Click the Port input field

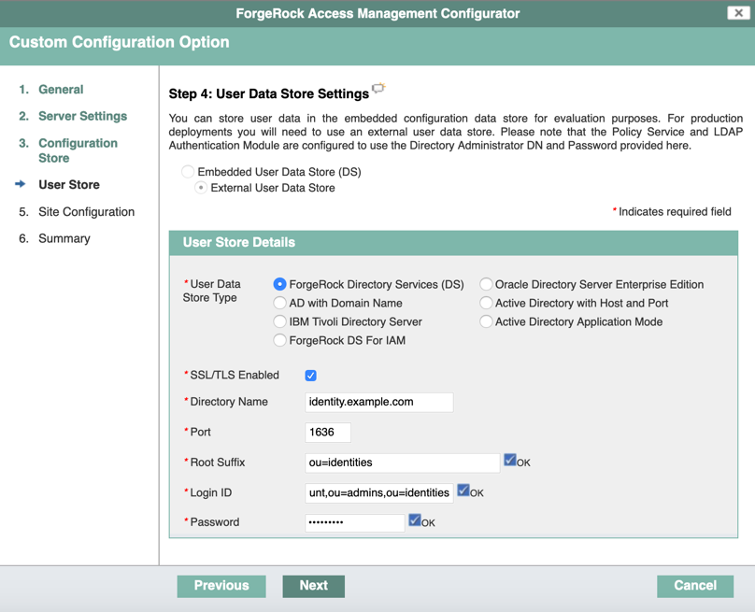[328, 432]
